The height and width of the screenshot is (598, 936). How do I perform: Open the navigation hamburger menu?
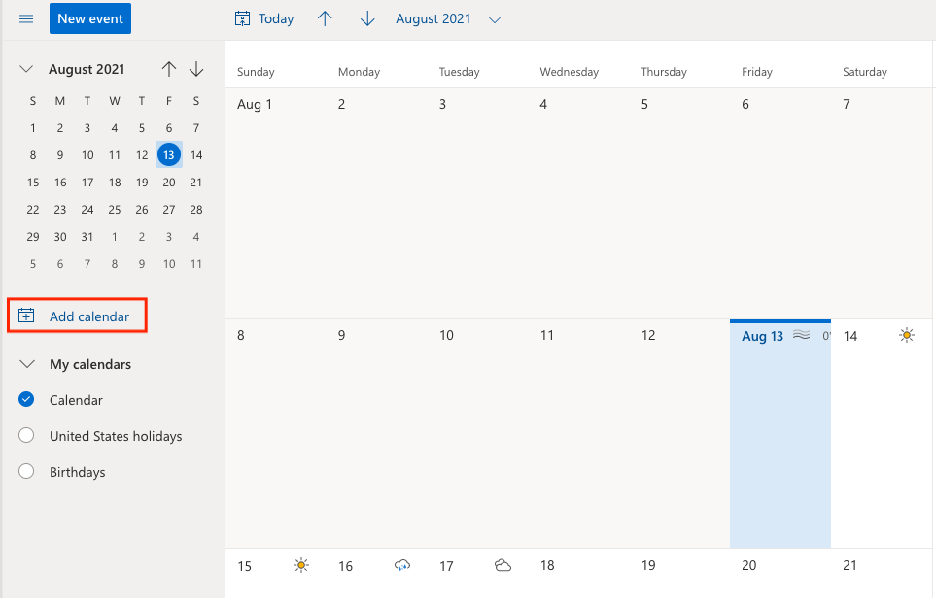25,17
